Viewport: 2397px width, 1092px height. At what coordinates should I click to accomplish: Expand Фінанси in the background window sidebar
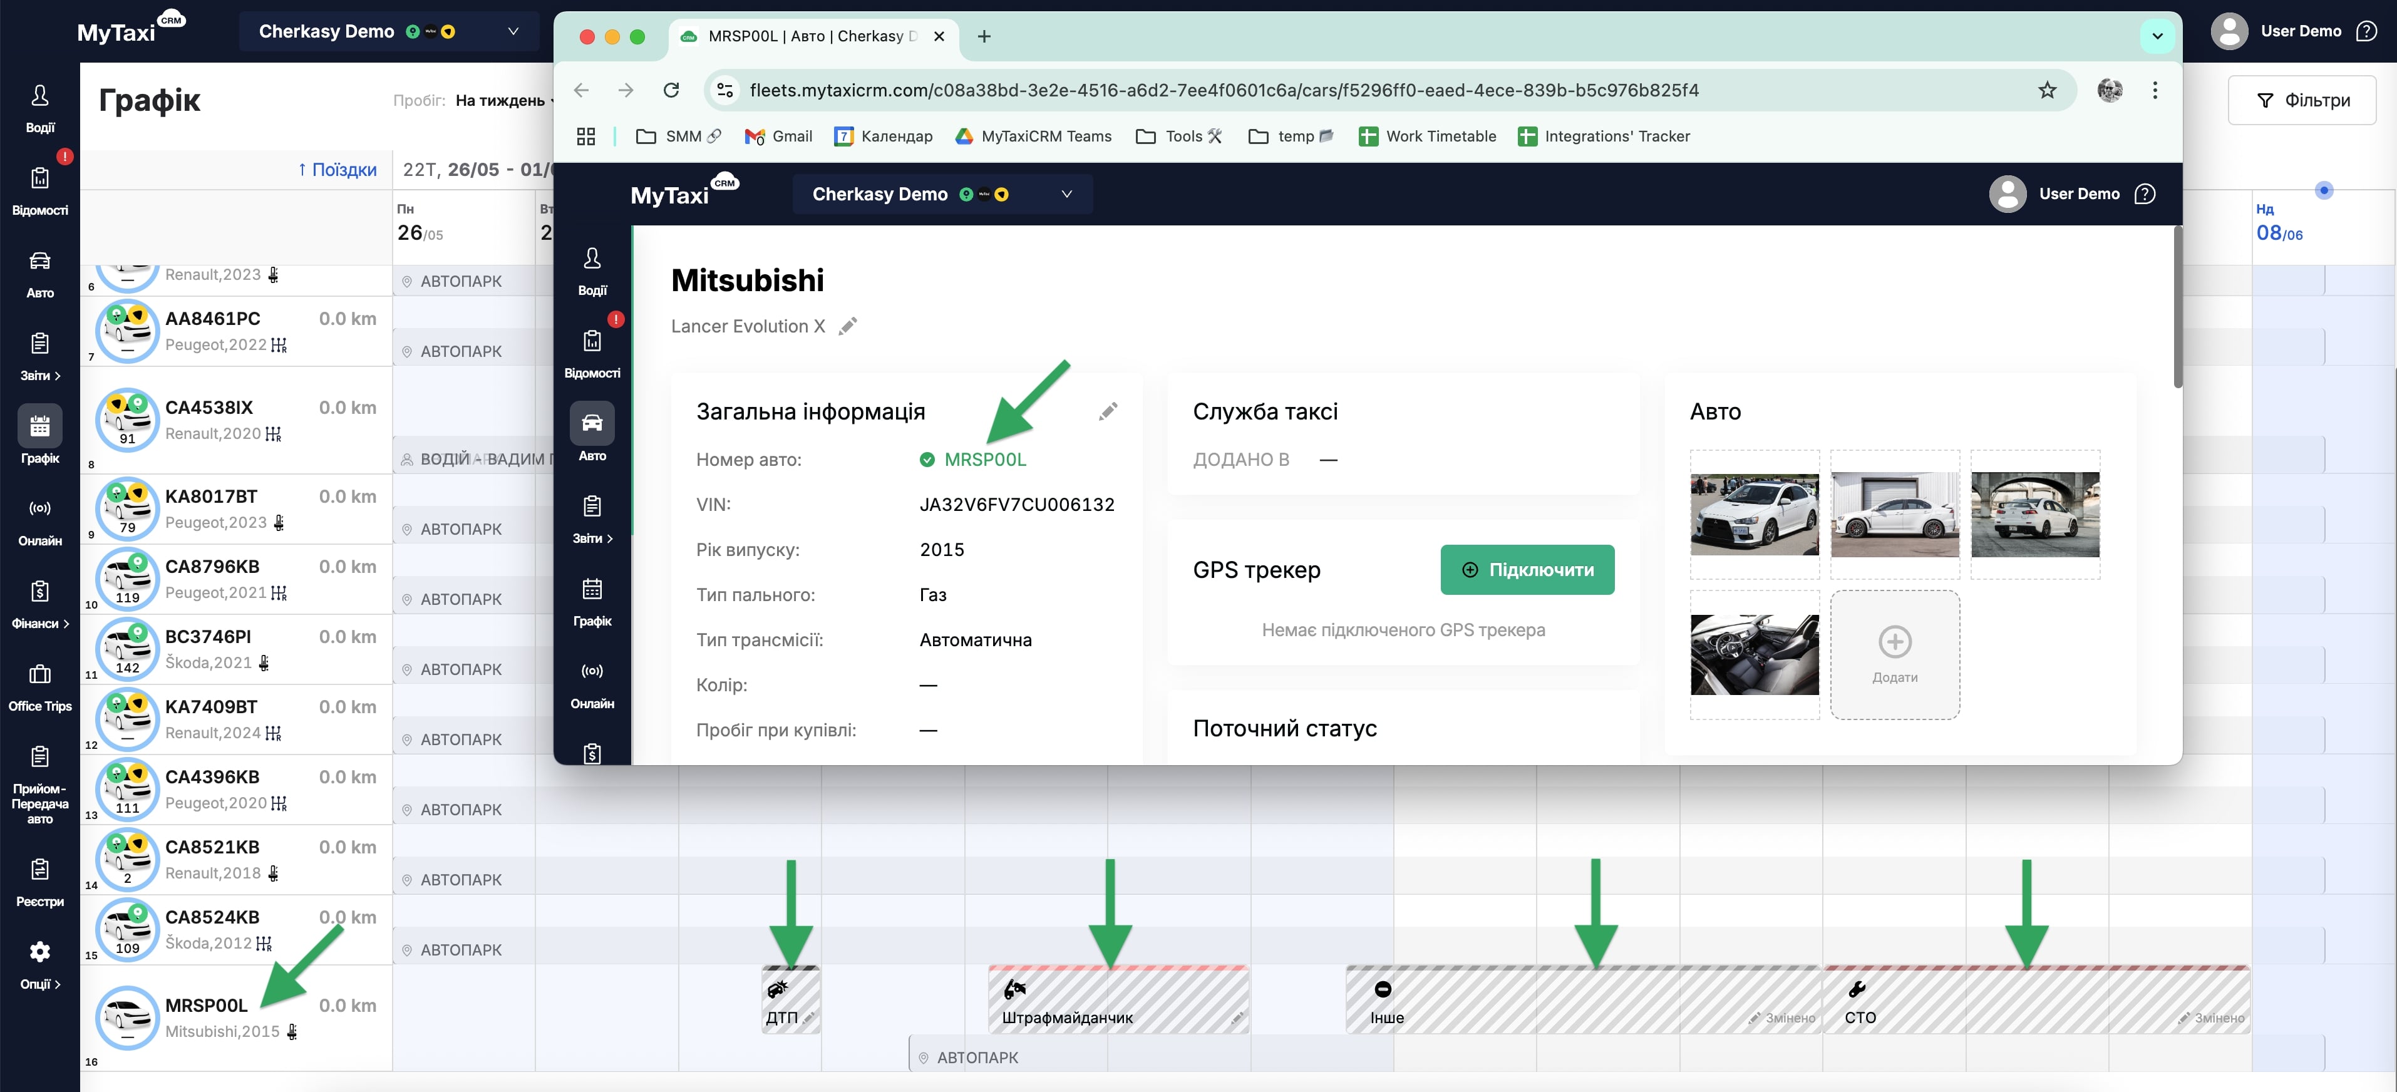click(x=39, y=605)
